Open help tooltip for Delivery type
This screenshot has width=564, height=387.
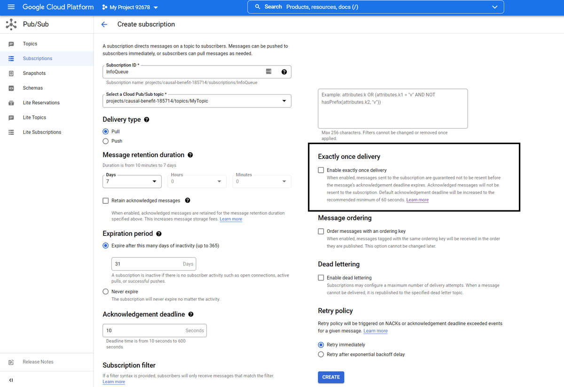click(147, 120)
